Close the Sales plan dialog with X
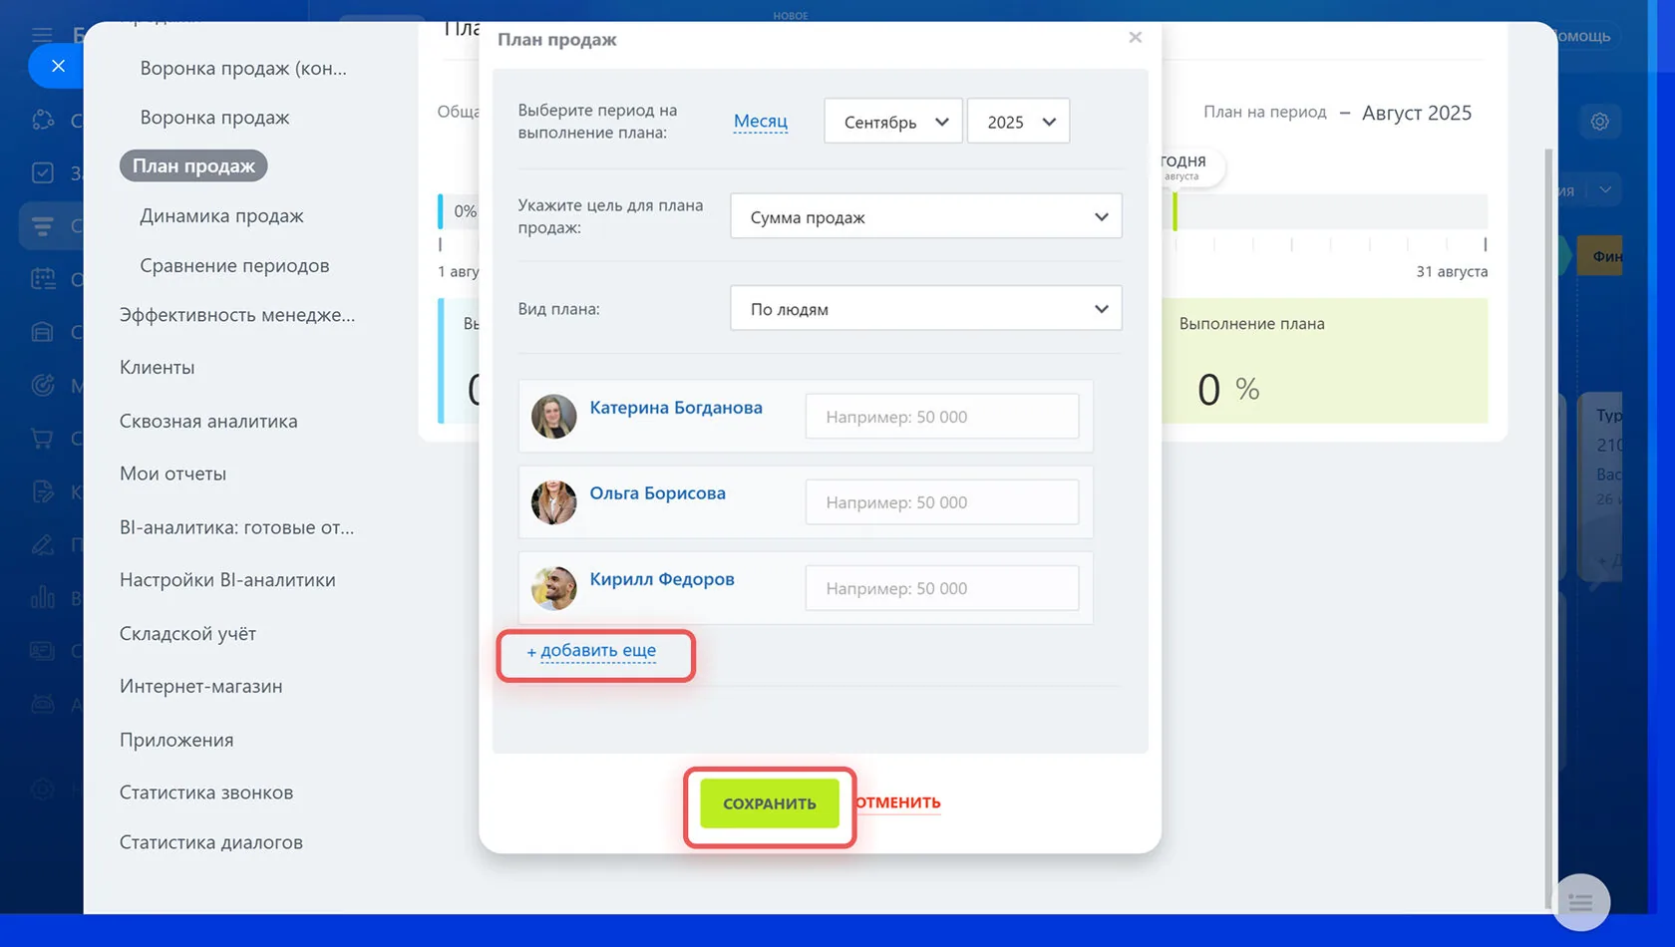The width and height of the screenshot is (1675, 947). pyautogui.click(x=1135, y=38)
